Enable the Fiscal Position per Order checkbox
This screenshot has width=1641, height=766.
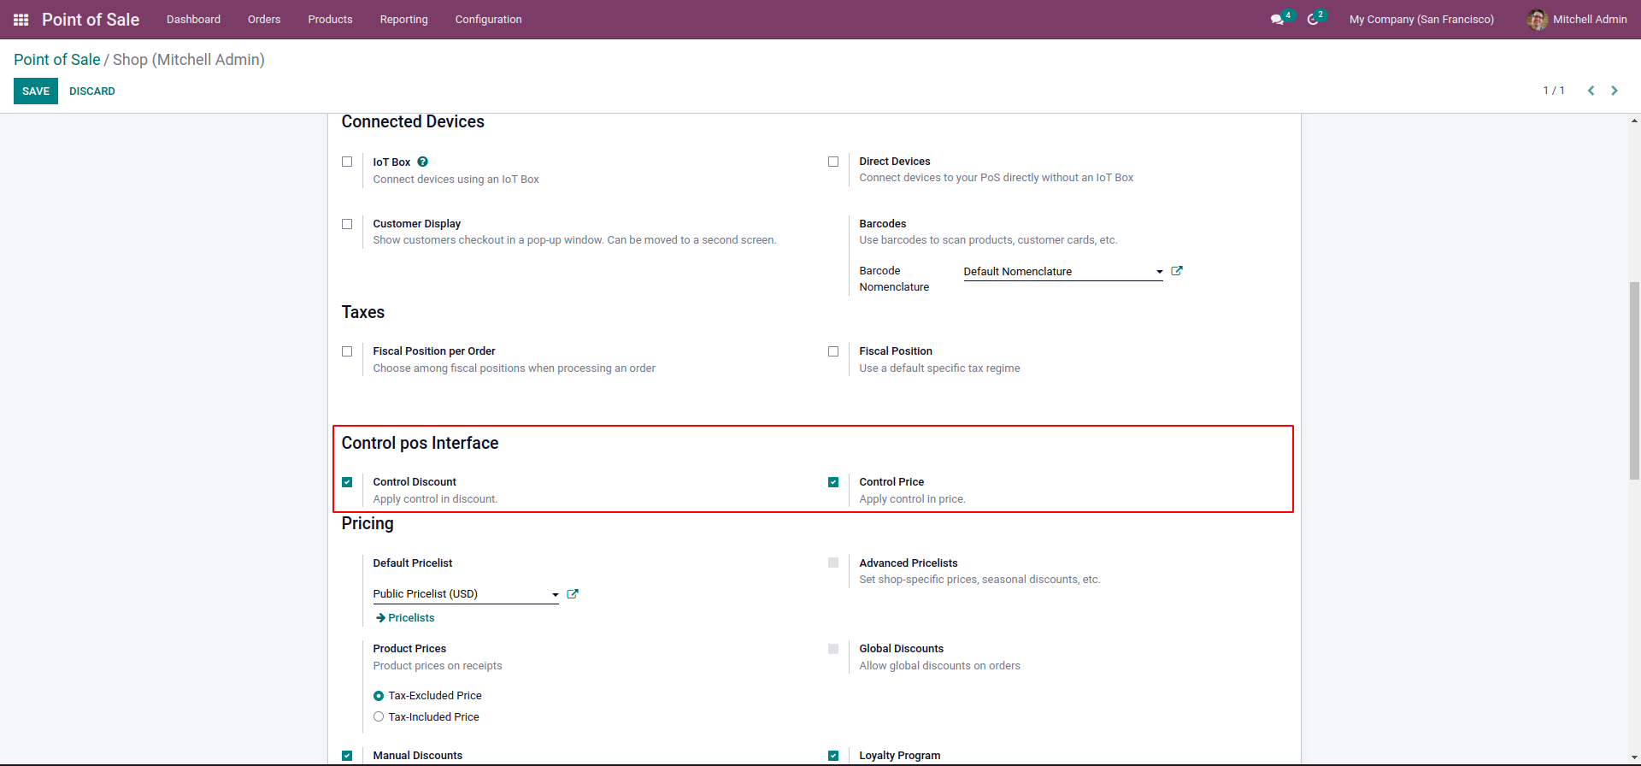click(x=347, y=351)
